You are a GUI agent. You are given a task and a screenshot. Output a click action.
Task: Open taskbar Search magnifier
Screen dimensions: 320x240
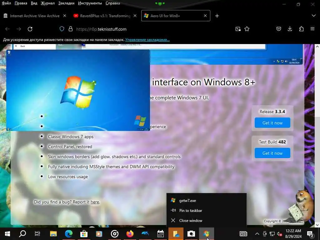[22, 234]
